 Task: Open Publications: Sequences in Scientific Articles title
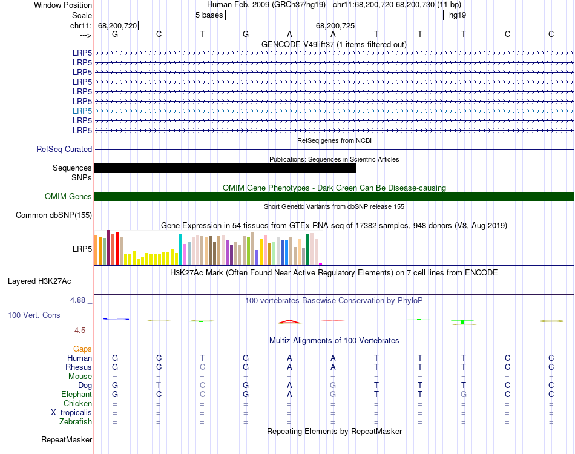tap(334, 159)
